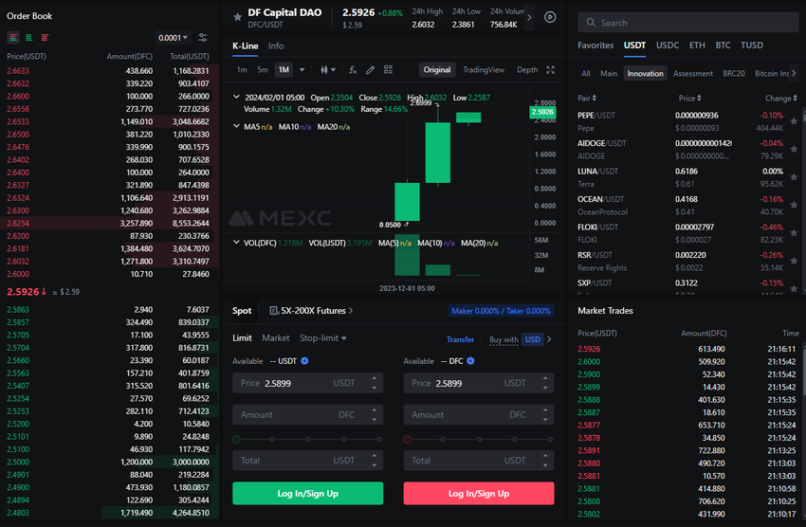Open Buy with USD arrow
This screenshot has width=806, height=527.
pos(549,339)
